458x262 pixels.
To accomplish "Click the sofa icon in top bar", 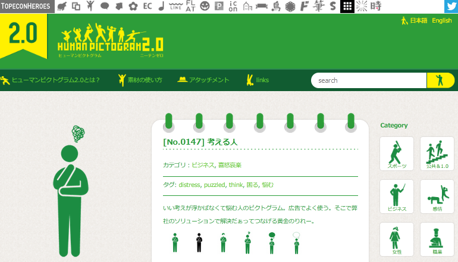I will [x=262, y=6].
